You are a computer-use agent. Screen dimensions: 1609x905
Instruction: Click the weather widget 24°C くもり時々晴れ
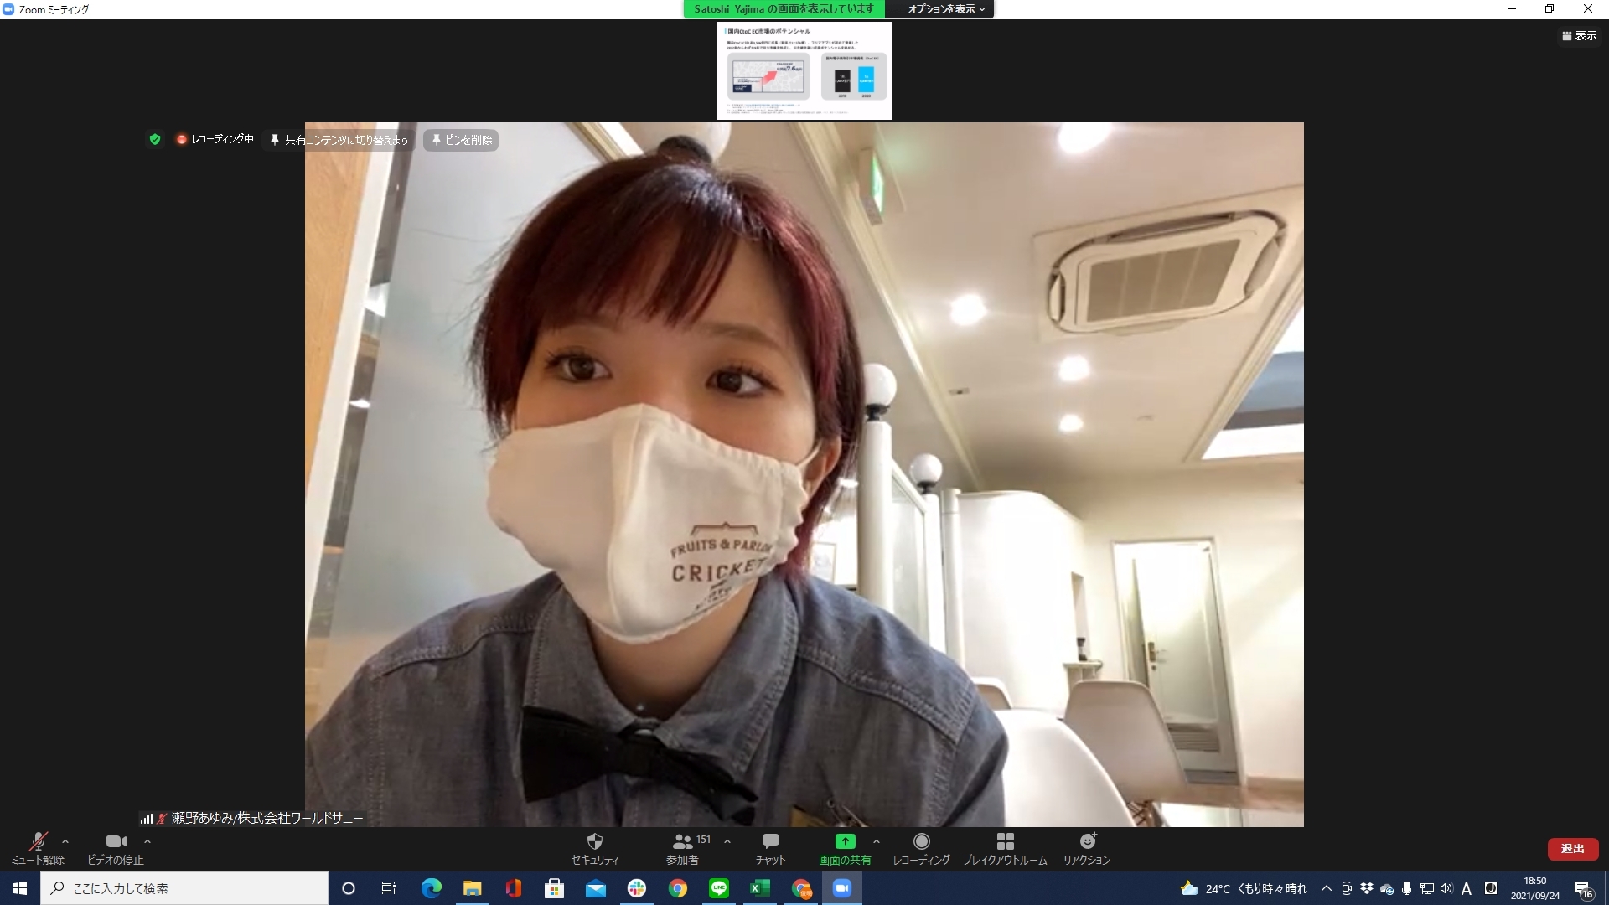[x=1243, y=888]
